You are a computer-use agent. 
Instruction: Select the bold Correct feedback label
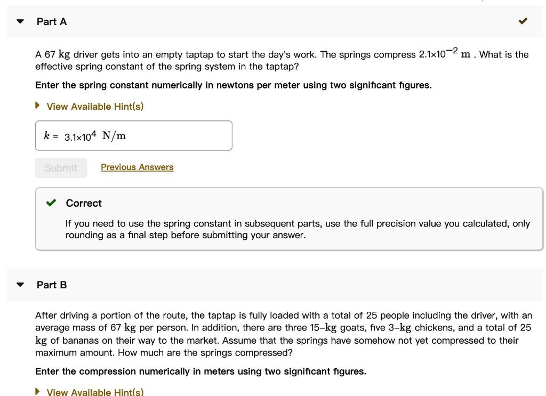[84, 203]
